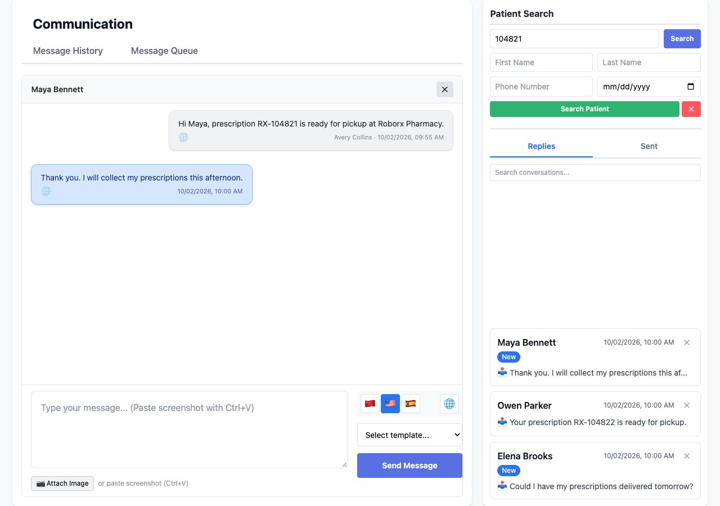The width and height of the screenshot is (720, 506).
Task: Click the Attach Image button
Action: 62,484
